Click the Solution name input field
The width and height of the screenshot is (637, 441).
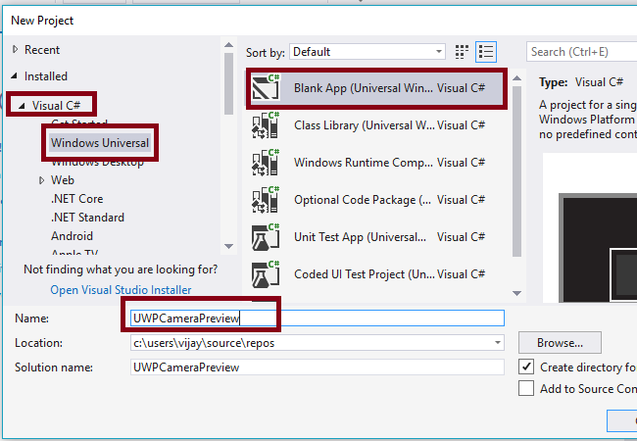318,367
